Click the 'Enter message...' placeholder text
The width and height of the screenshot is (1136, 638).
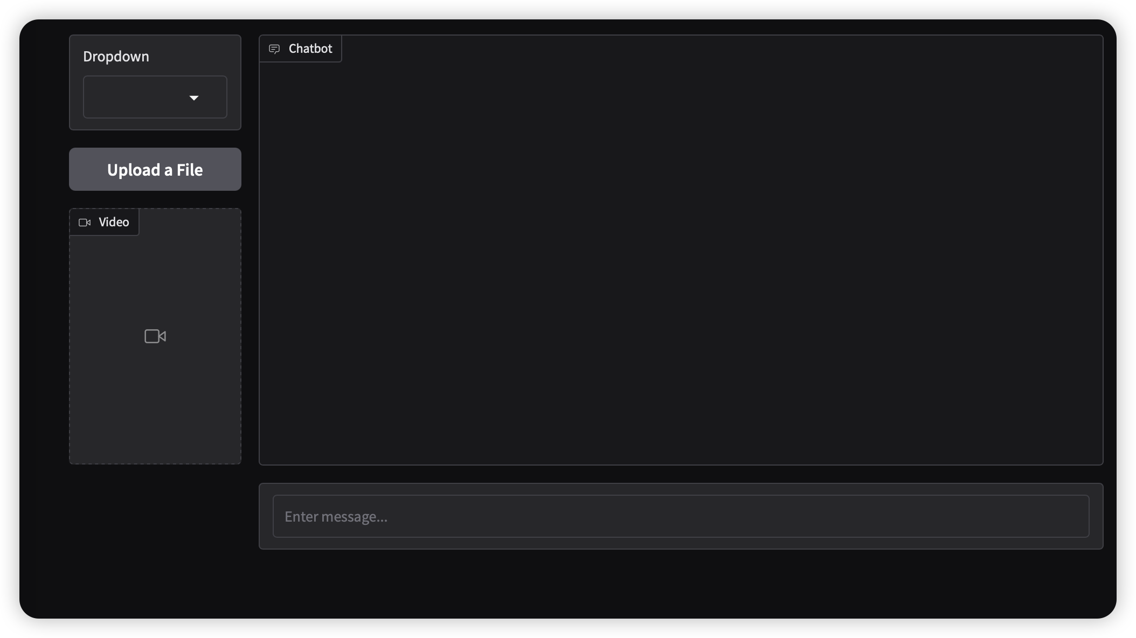pos(336,517)
